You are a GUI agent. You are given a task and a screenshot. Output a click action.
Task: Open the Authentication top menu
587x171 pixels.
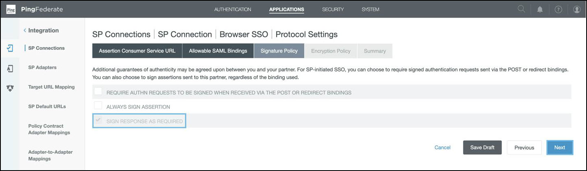(233, 9)
